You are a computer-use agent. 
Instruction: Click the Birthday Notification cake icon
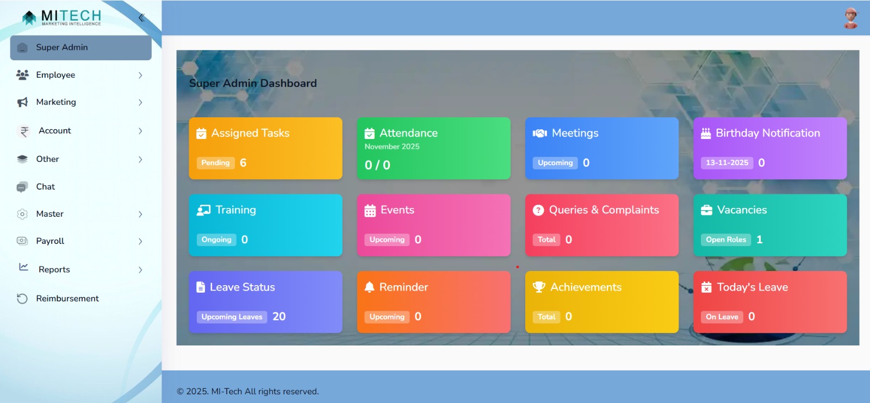pyautogui.click(x=706, y=133)
